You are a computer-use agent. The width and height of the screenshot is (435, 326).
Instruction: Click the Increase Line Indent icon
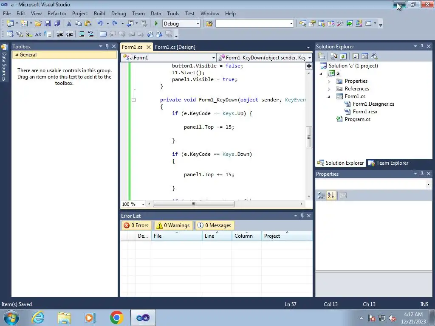point(69,34)
